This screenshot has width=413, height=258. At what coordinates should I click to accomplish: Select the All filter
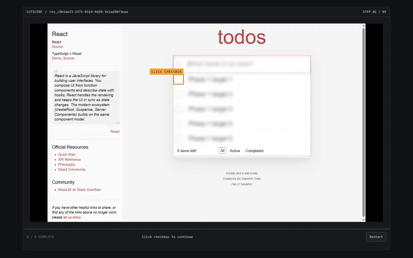[222, 151]
